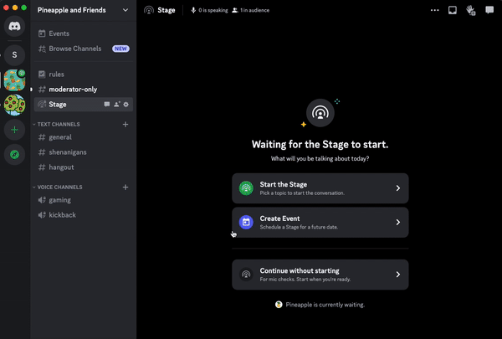Open Explore Discoverable Servers compass icon

[x=14, y=155]
